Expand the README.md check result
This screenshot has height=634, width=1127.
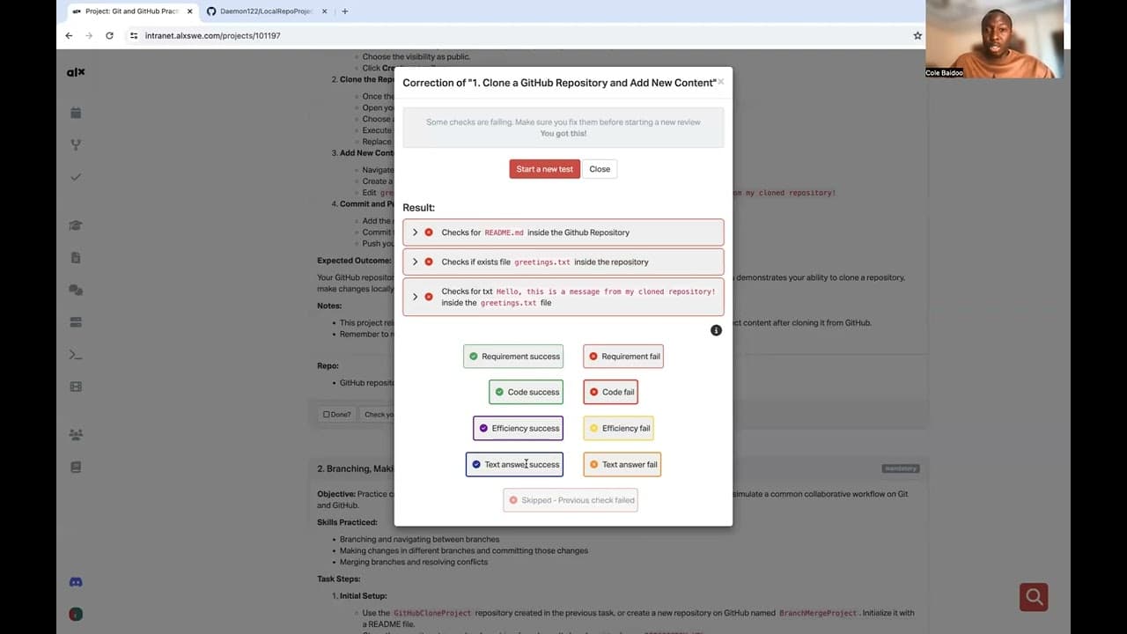tap(415, 232)
